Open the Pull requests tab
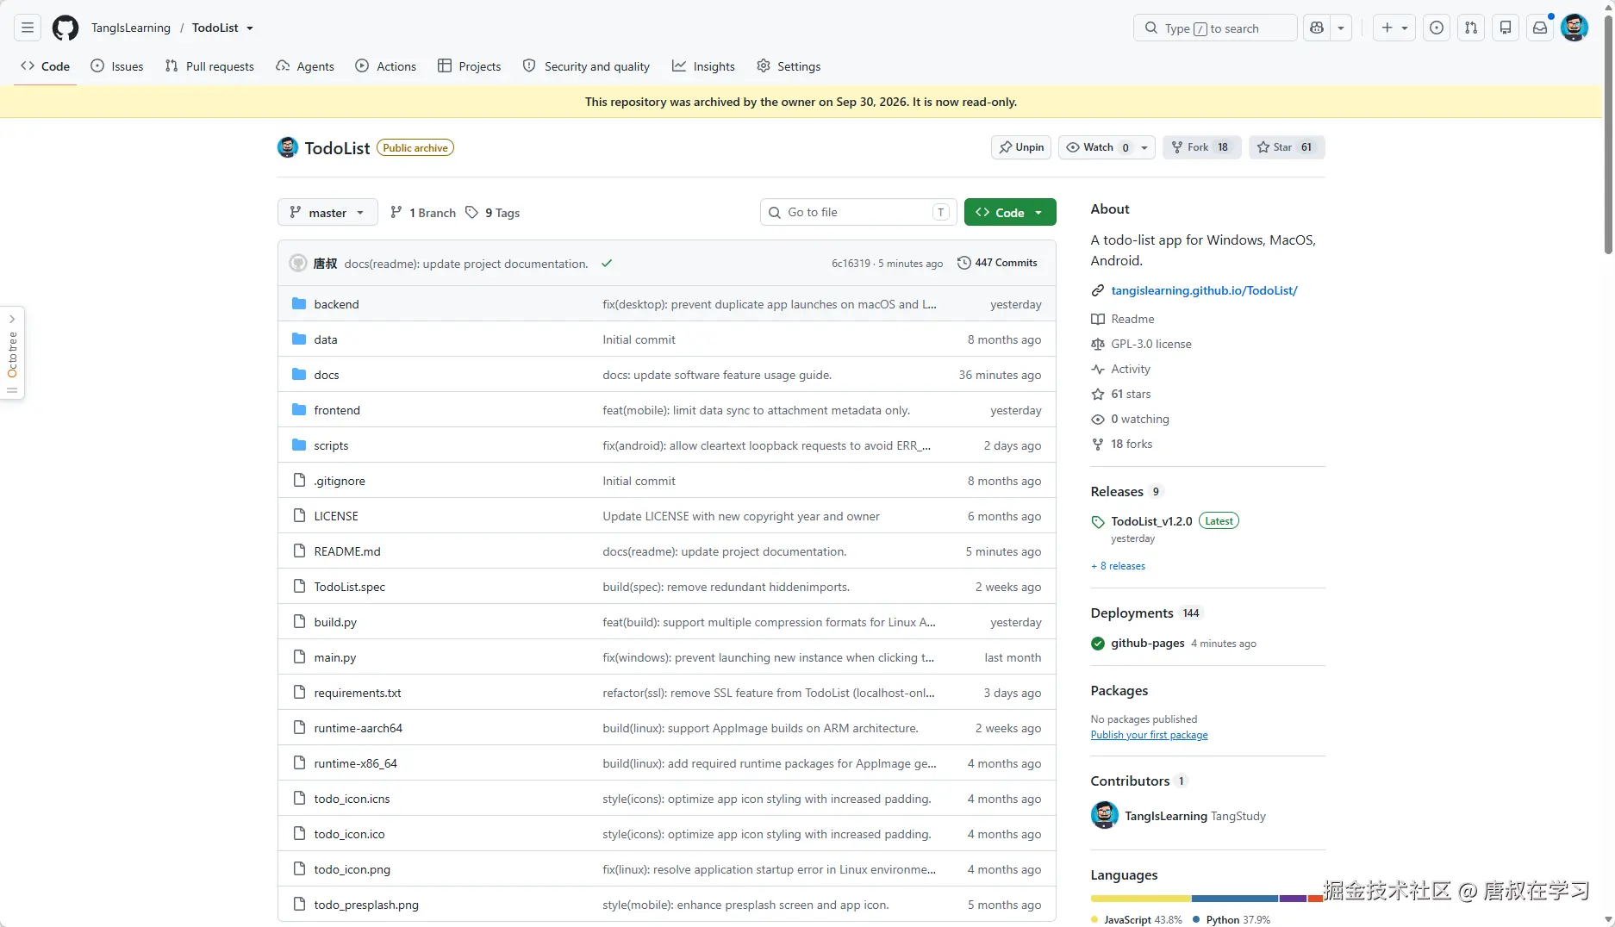The image size is (1615, 927). pyautogui.click(x=209, y=66)
